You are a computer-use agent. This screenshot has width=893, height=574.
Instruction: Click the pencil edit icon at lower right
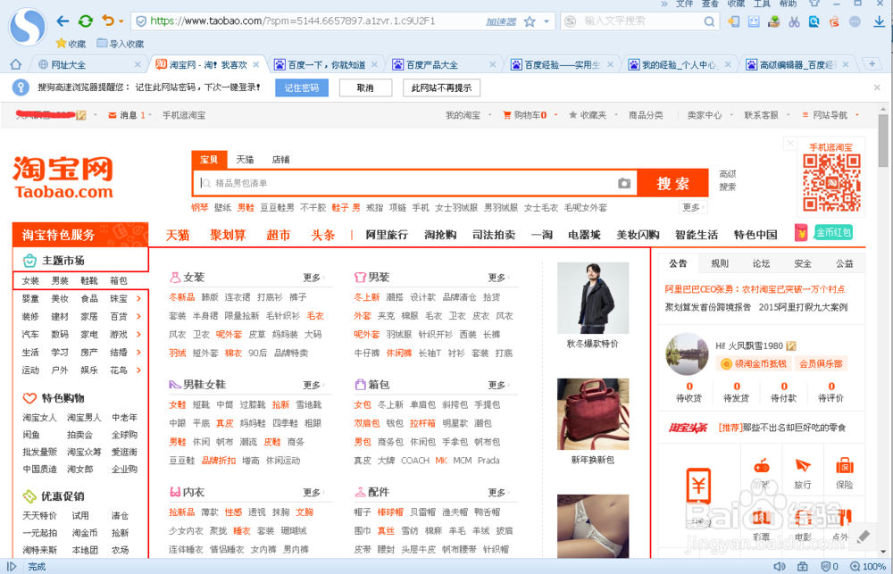coord(864,537)
